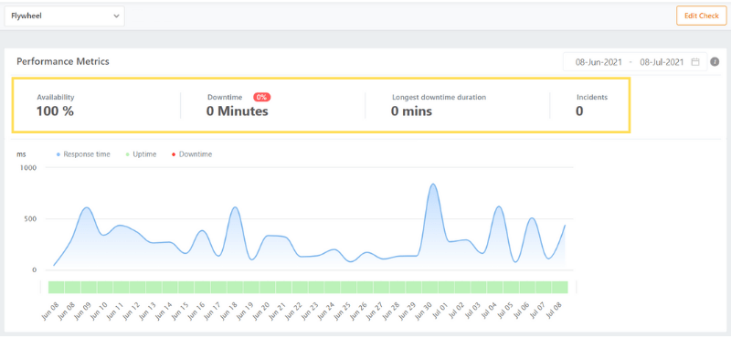Click the calendar icon in date range

(695, 62)
